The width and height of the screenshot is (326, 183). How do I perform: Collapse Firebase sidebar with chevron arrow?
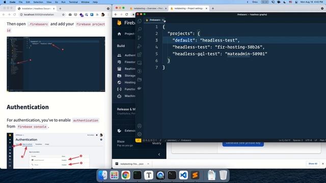(x=159, y=154)
